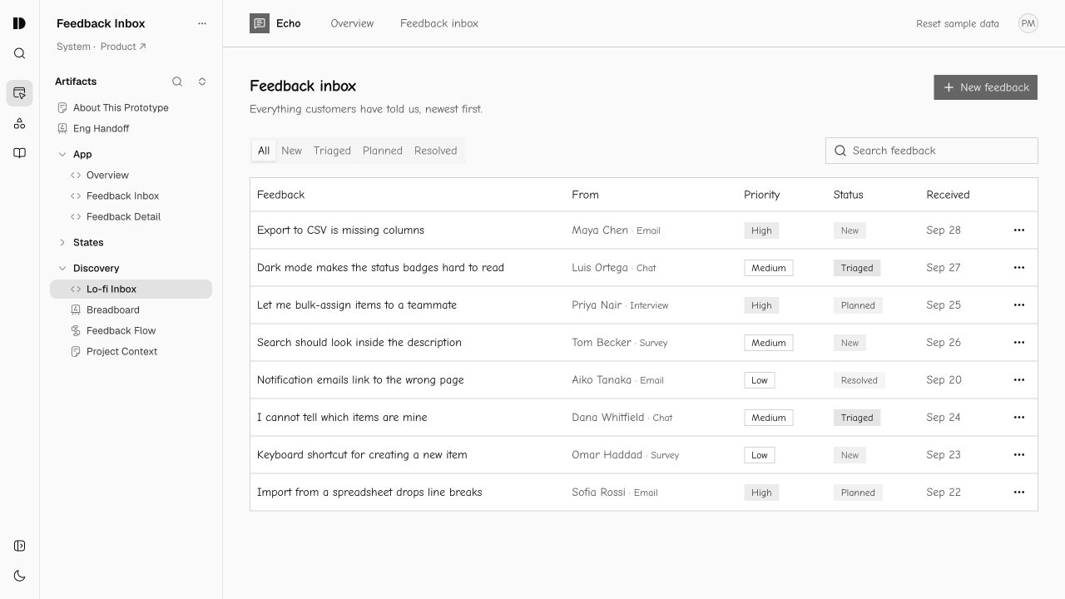Follow the Product link under title

click(x=123, y=47)
